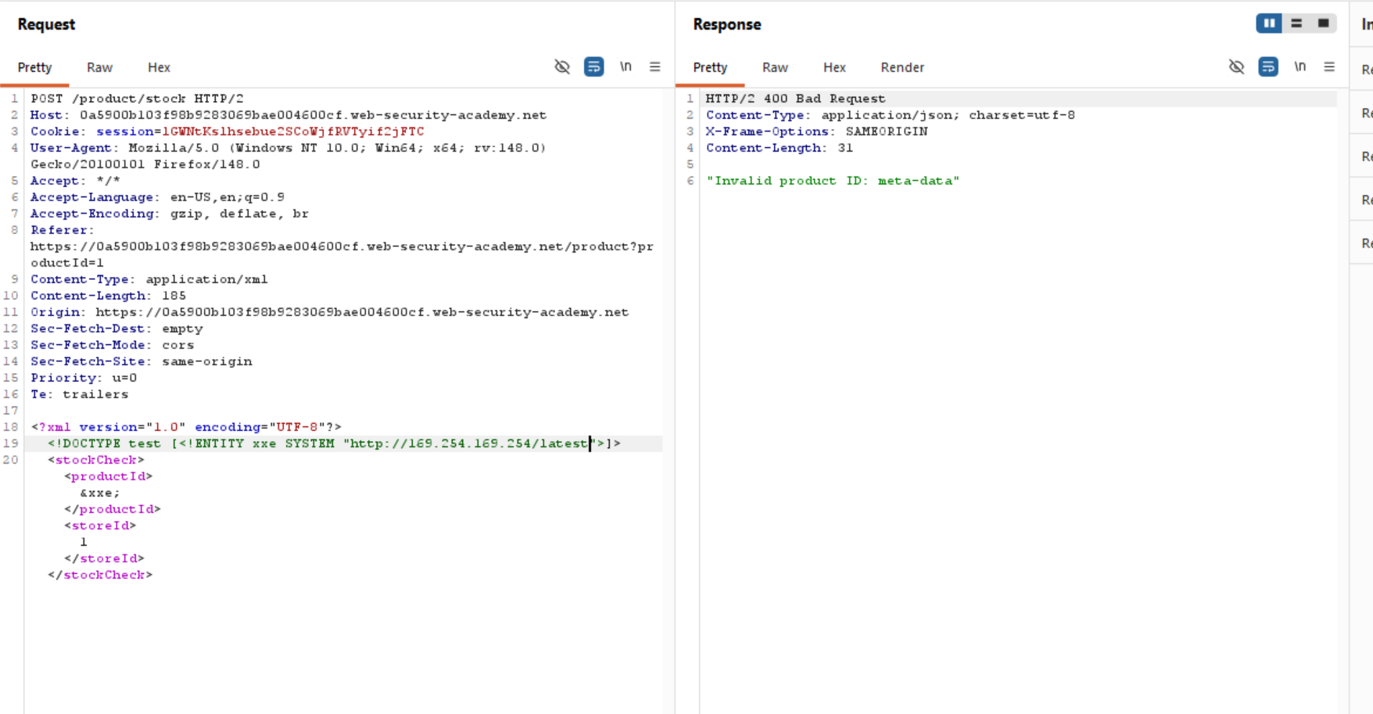1373x714 pixels.
Task: Switch Response view to Raw tab
Action: [x=775, y=67]
